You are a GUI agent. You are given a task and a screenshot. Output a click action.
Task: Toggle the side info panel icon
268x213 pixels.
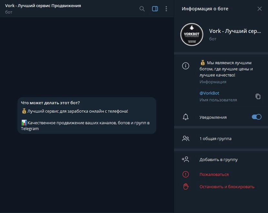click(155, 9)
